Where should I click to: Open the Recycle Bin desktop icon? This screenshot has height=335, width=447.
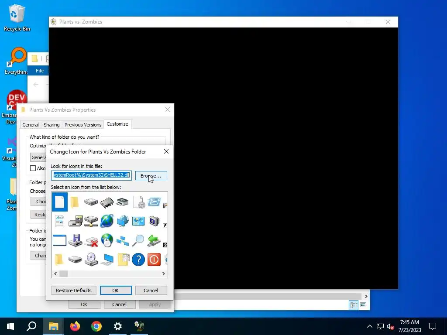17,18
